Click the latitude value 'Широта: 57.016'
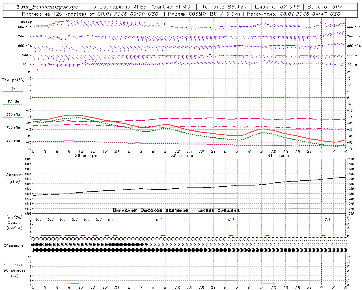 coord(277,7)
